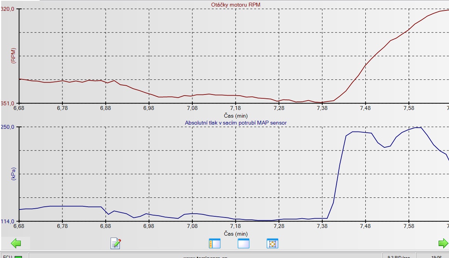Click the green ECU status indicator
The height and width of the screenshot is (258, 449).
(x=18, y=257)
